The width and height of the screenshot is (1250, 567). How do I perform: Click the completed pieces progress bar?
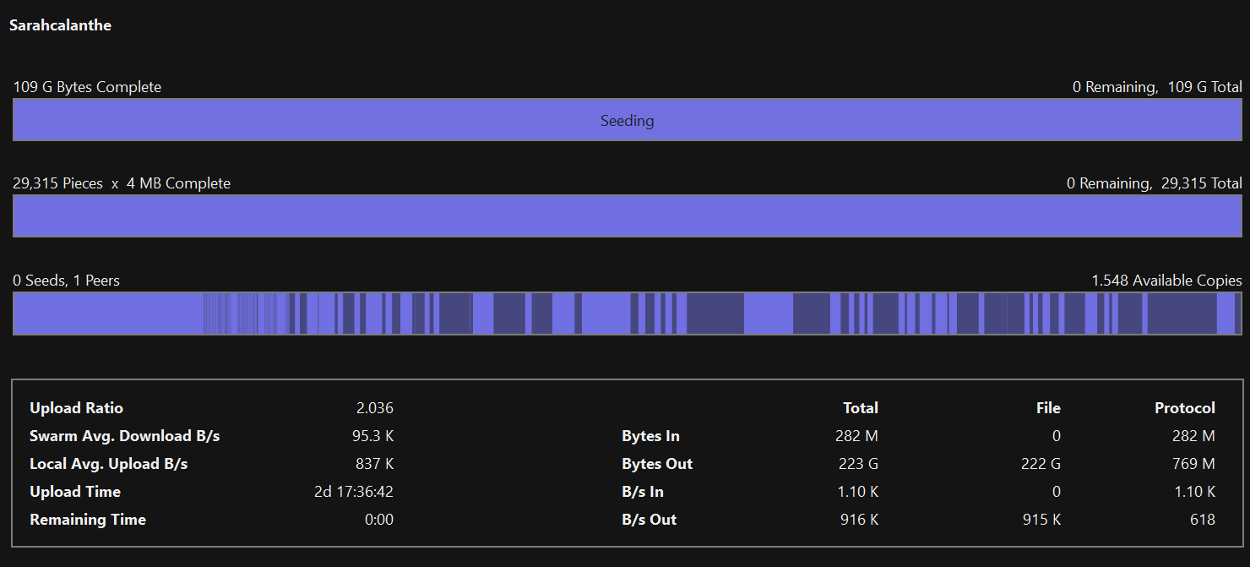pyautogui.click(x=628, y=216)
